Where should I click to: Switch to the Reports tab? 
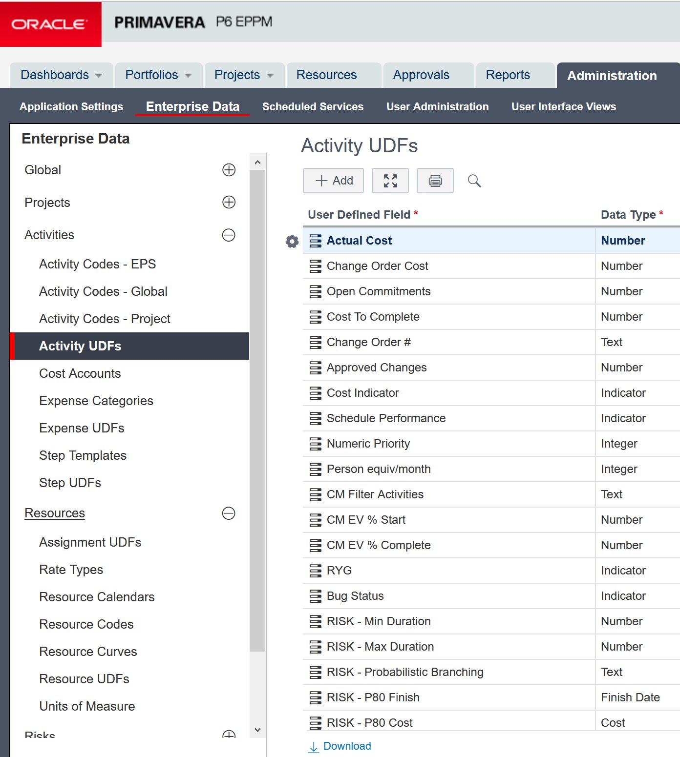[508, 75]
